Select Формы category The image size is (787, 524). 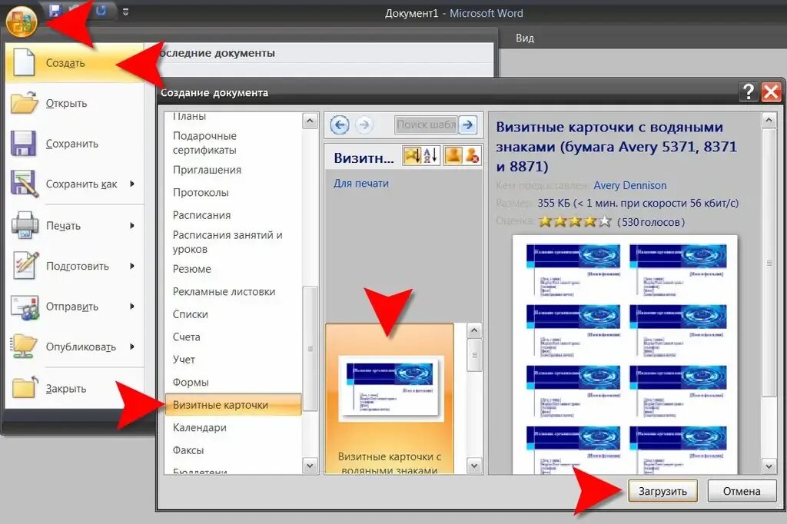[x=233, y=382]
